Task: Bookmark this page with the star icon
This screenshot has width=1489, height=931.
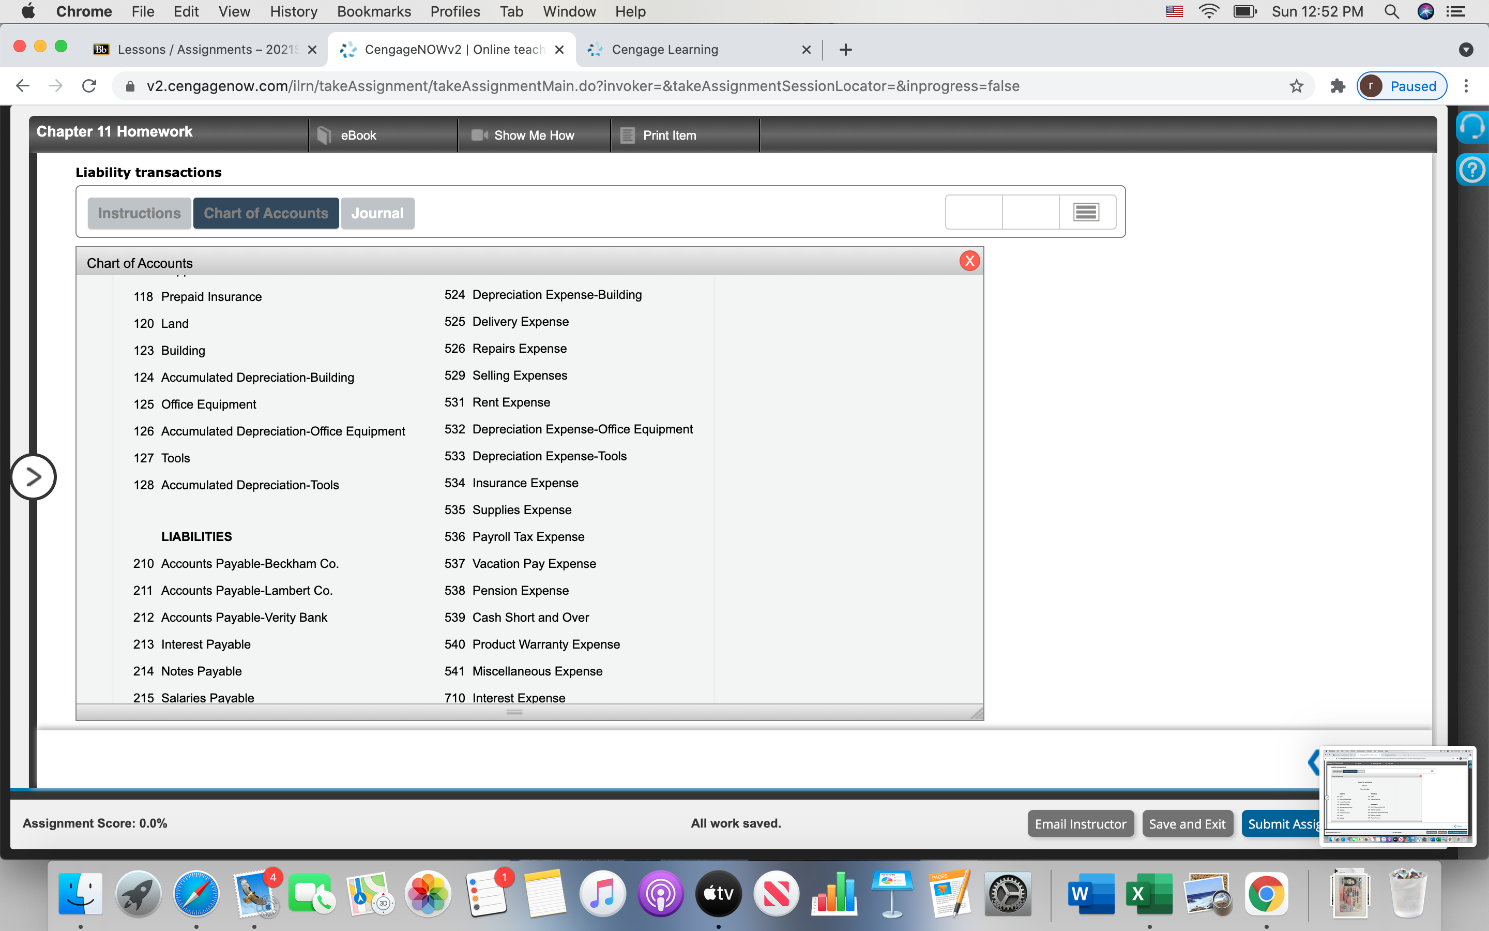Action: (1296, 86)
